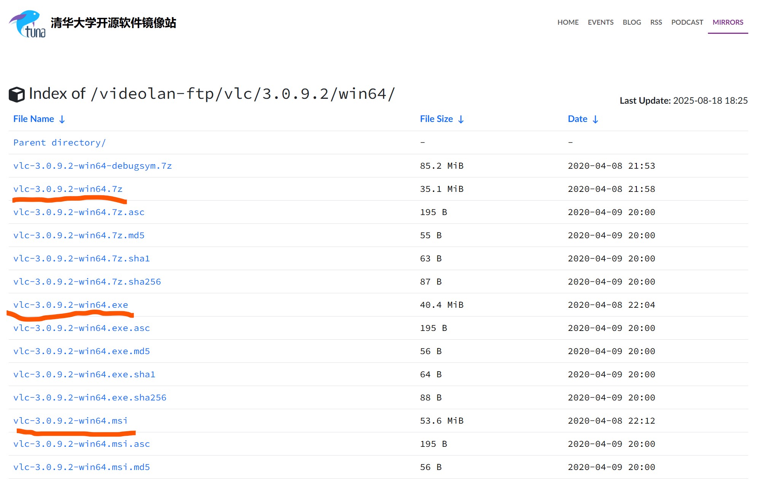The height and width of the screenshot is (481, 765).
Task: Open the EVENTS nav item
Action: pyautogui.click(x=601, y=22)
